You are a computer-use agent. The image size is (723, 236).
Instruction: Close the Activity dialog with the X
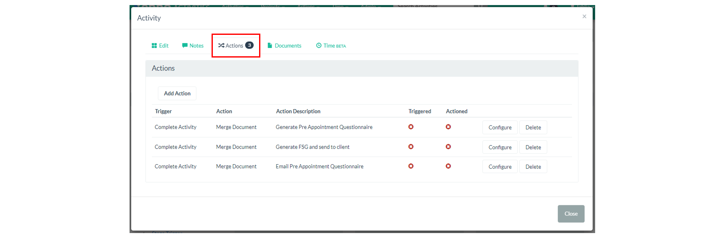584,16
